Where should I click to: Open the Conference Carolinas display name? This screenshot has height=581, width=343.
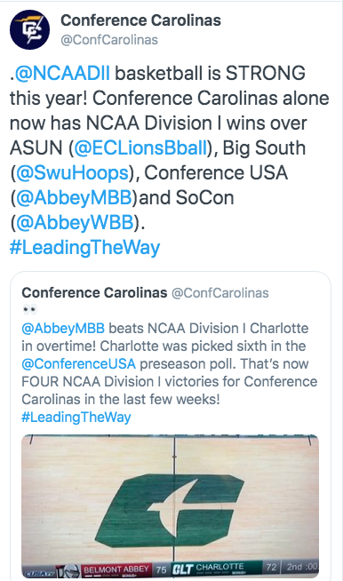(x=140, y=20)
